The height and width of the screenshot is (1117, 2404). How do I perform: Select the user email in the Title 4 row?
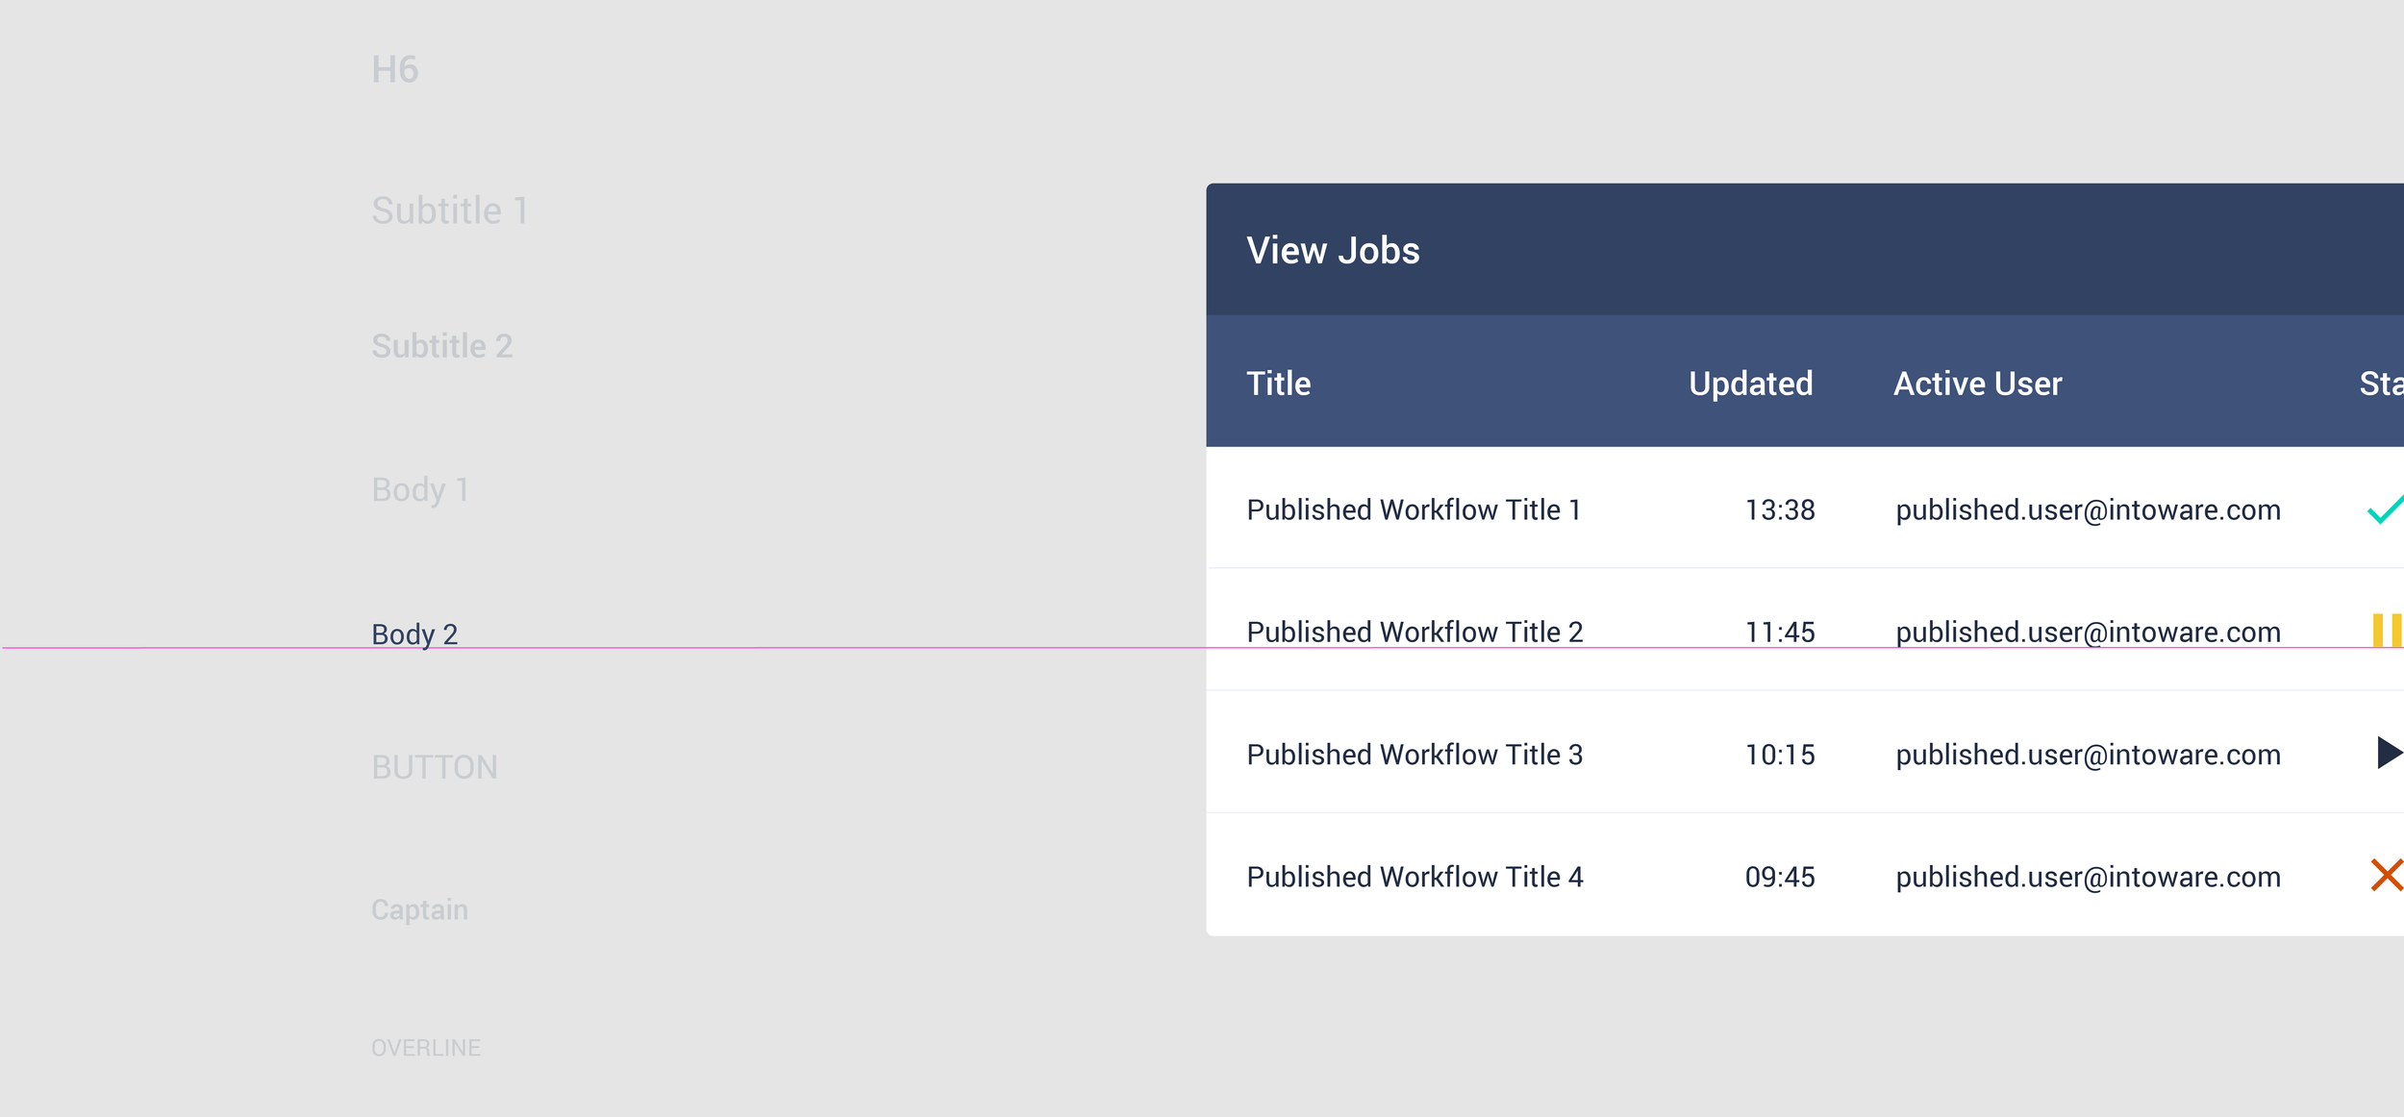pyautogui.click(x=2088, y=877)
